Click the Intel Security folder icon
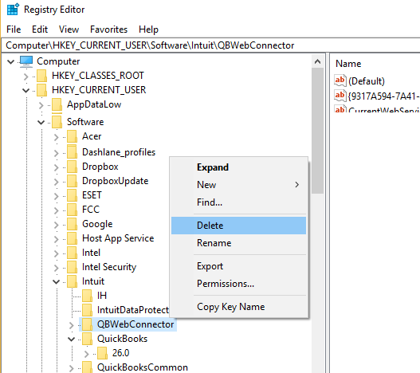 (x=72, y=267)
